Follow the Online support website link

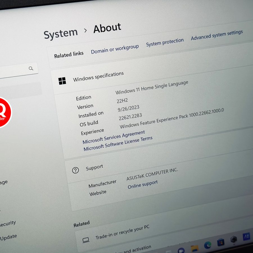143,184
